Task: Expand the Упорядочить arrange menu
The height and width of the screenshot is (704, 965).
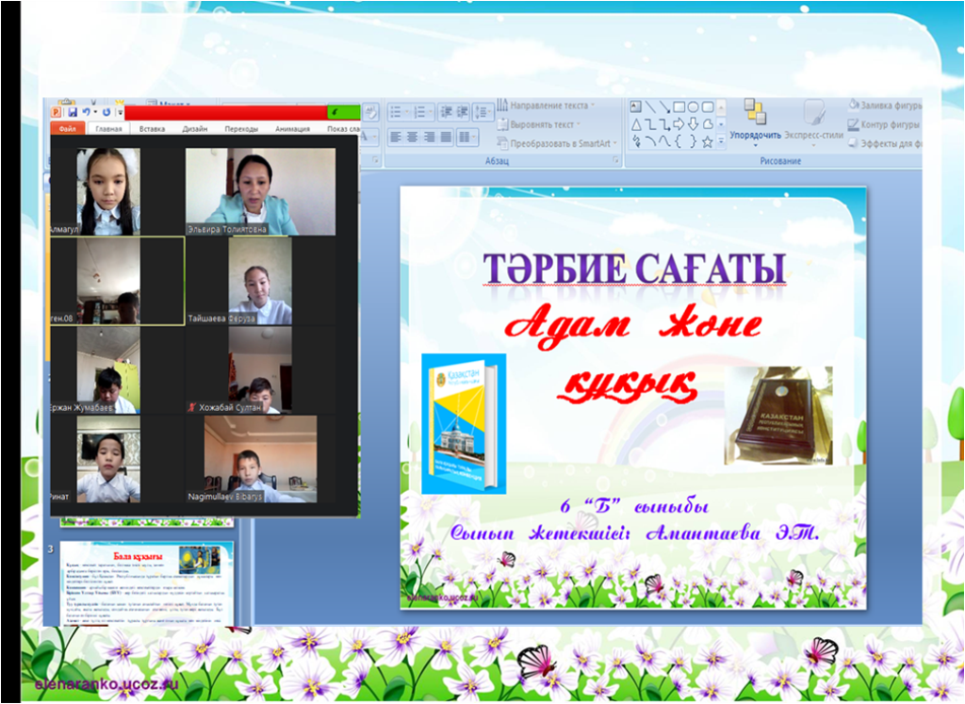Action: click(x=756, y=136)
